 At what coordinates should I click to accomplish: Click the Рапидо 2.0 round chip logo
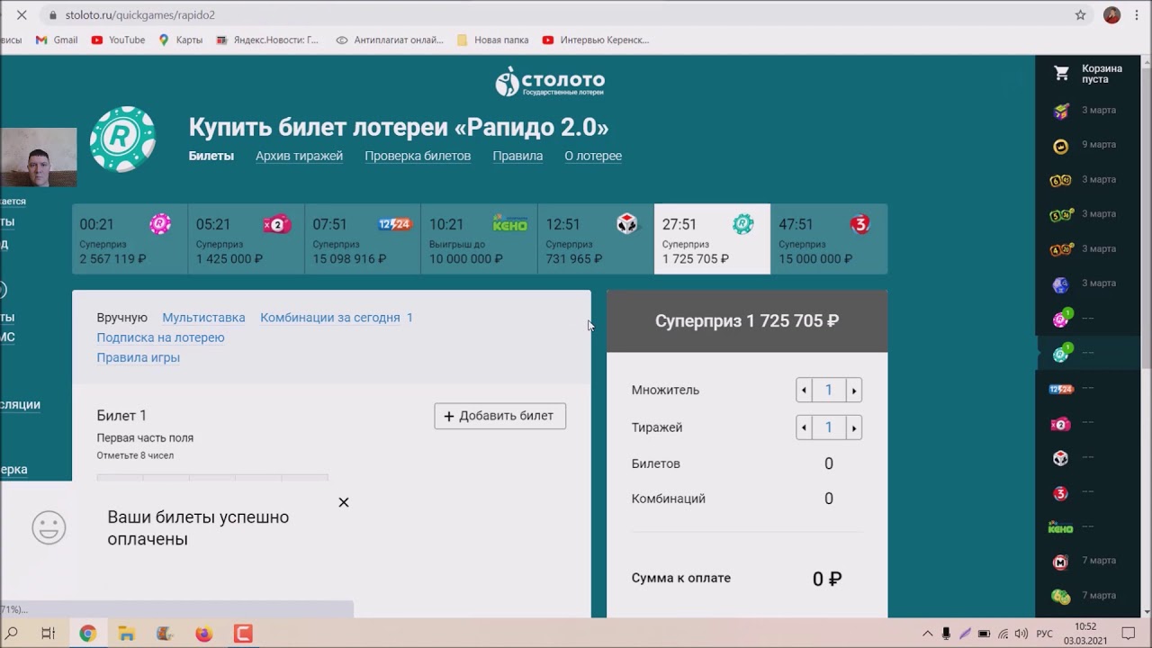click(123, 139)
